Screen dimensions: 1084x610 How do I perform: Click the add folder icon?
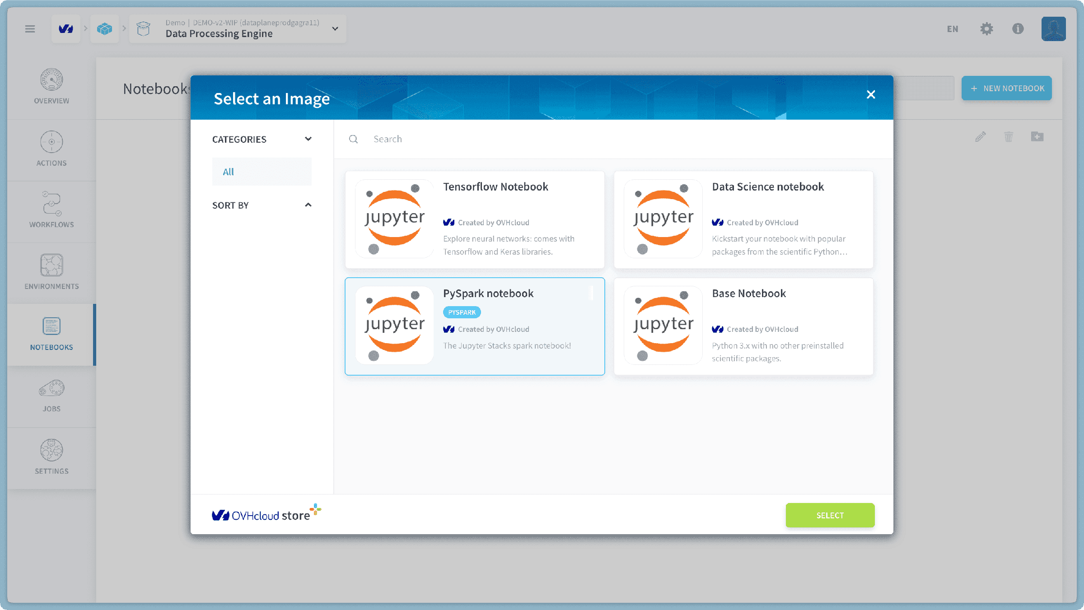pos(1037,136)
